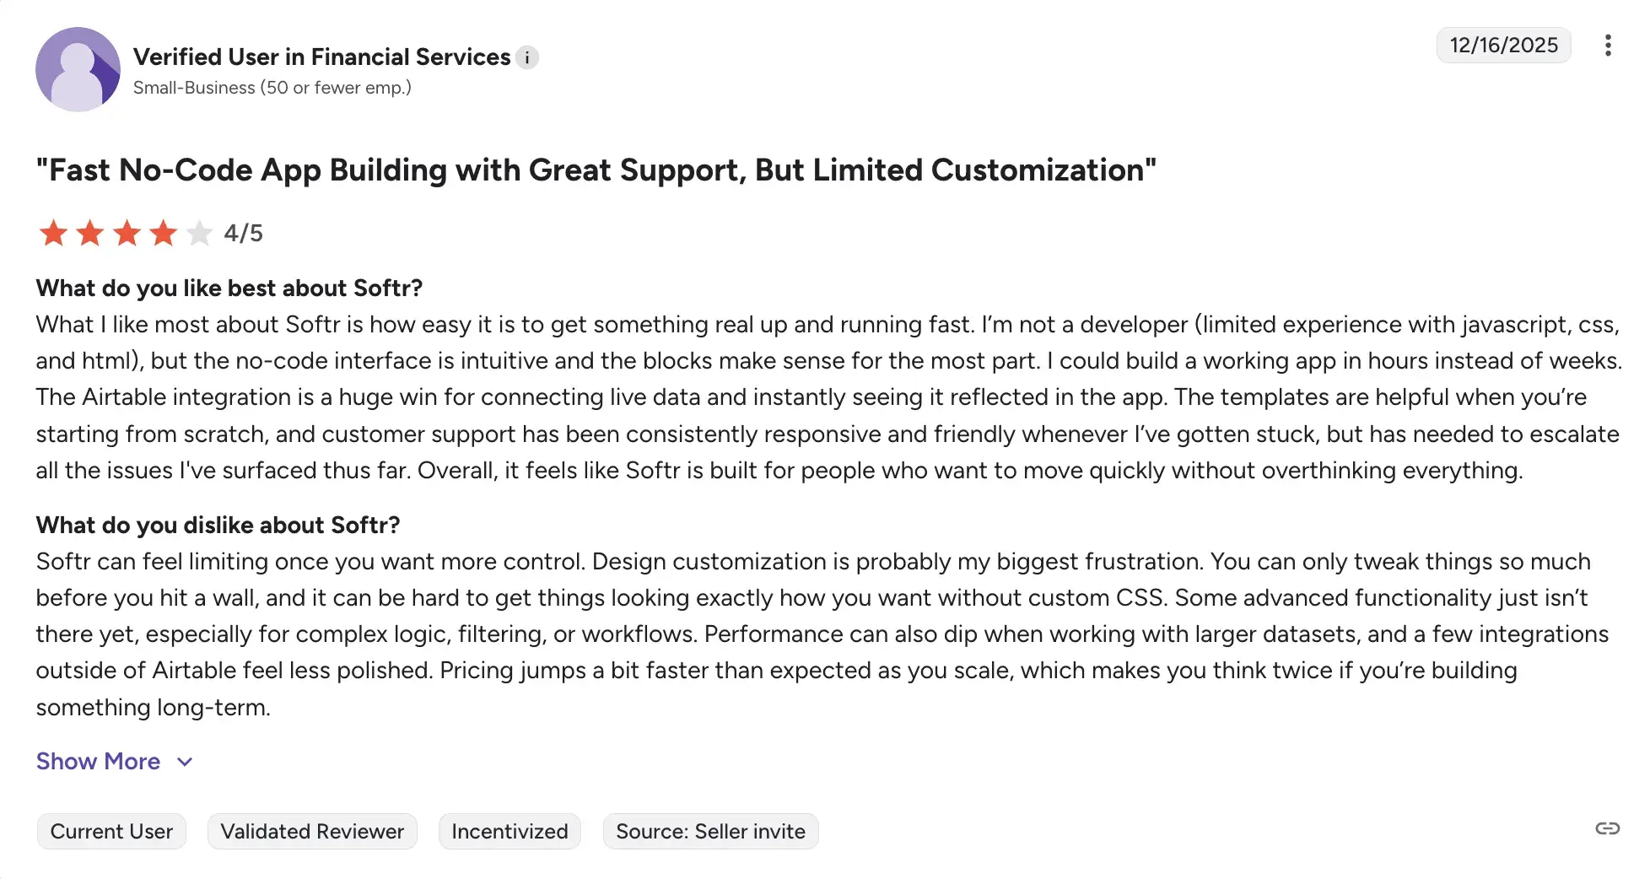Screen dimensions: 1650x879
Task: Click the Show More link text
Action: click(98, 762)
